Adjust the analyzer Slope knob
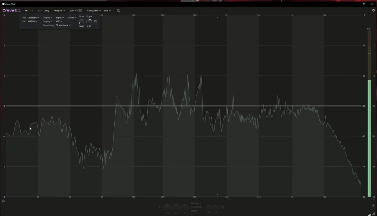Image resolution: width=377 pixels, height=216 pixels. click(x=89, y=22)
